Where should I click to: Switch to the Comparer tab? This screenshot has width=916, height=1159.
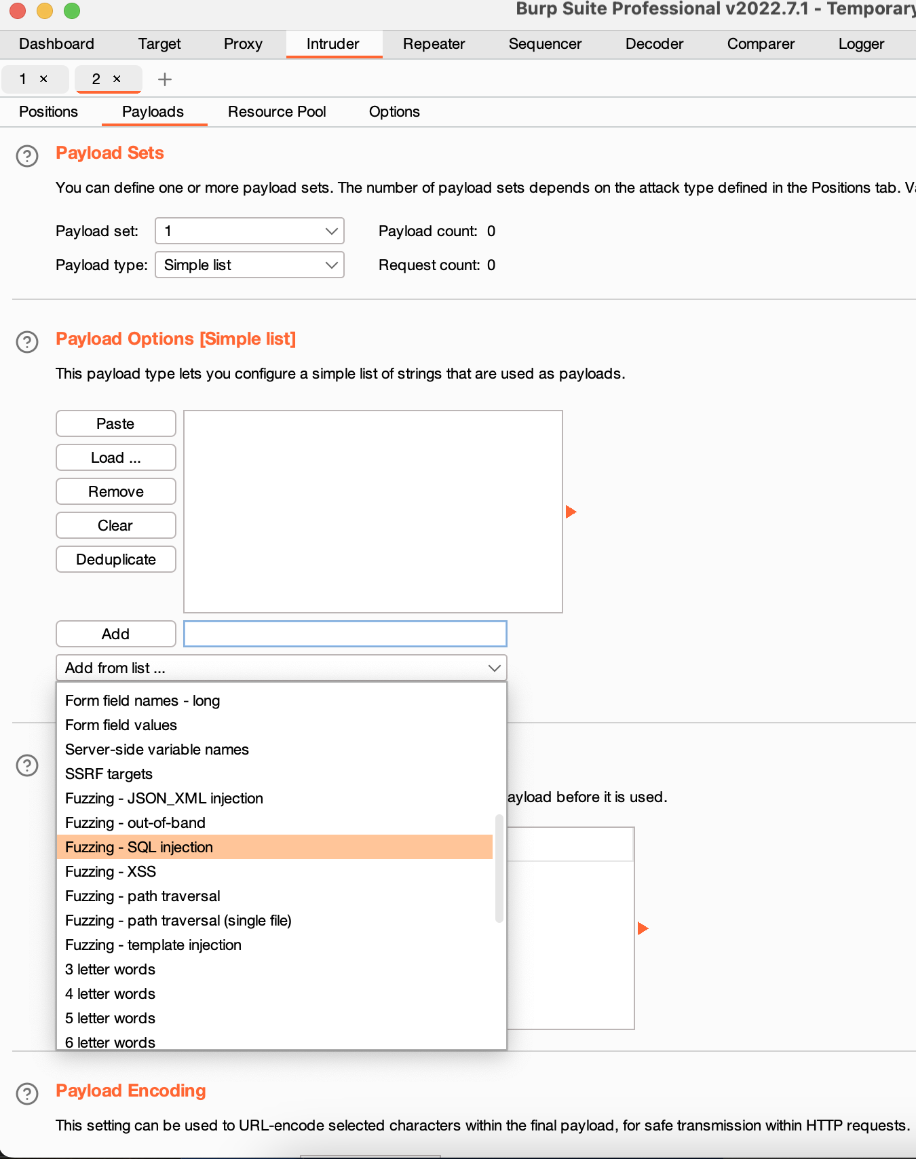click(x=761, y=44)
